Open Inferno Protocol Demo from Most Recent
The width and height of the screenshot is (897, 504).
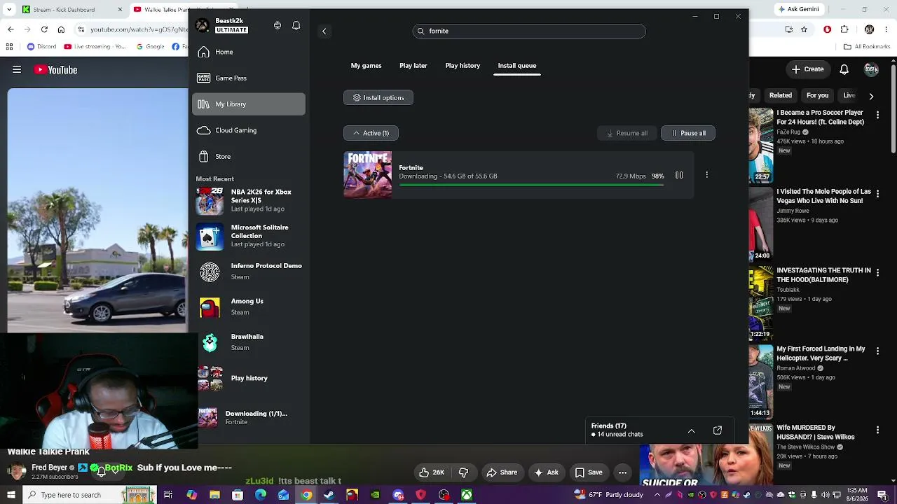tap(249, 272)
